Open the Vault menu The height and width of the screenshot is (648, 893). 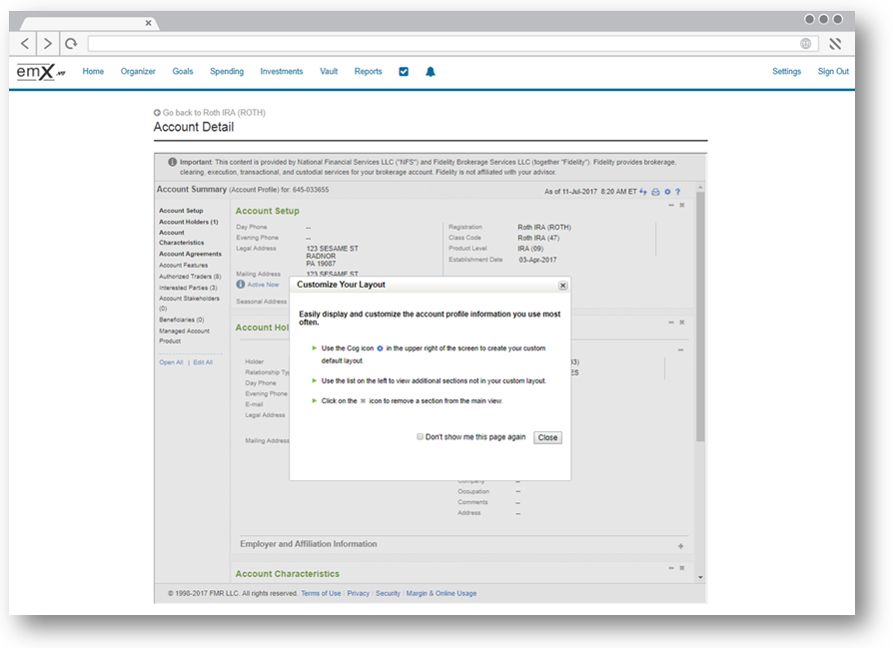(x=329, y=71)
